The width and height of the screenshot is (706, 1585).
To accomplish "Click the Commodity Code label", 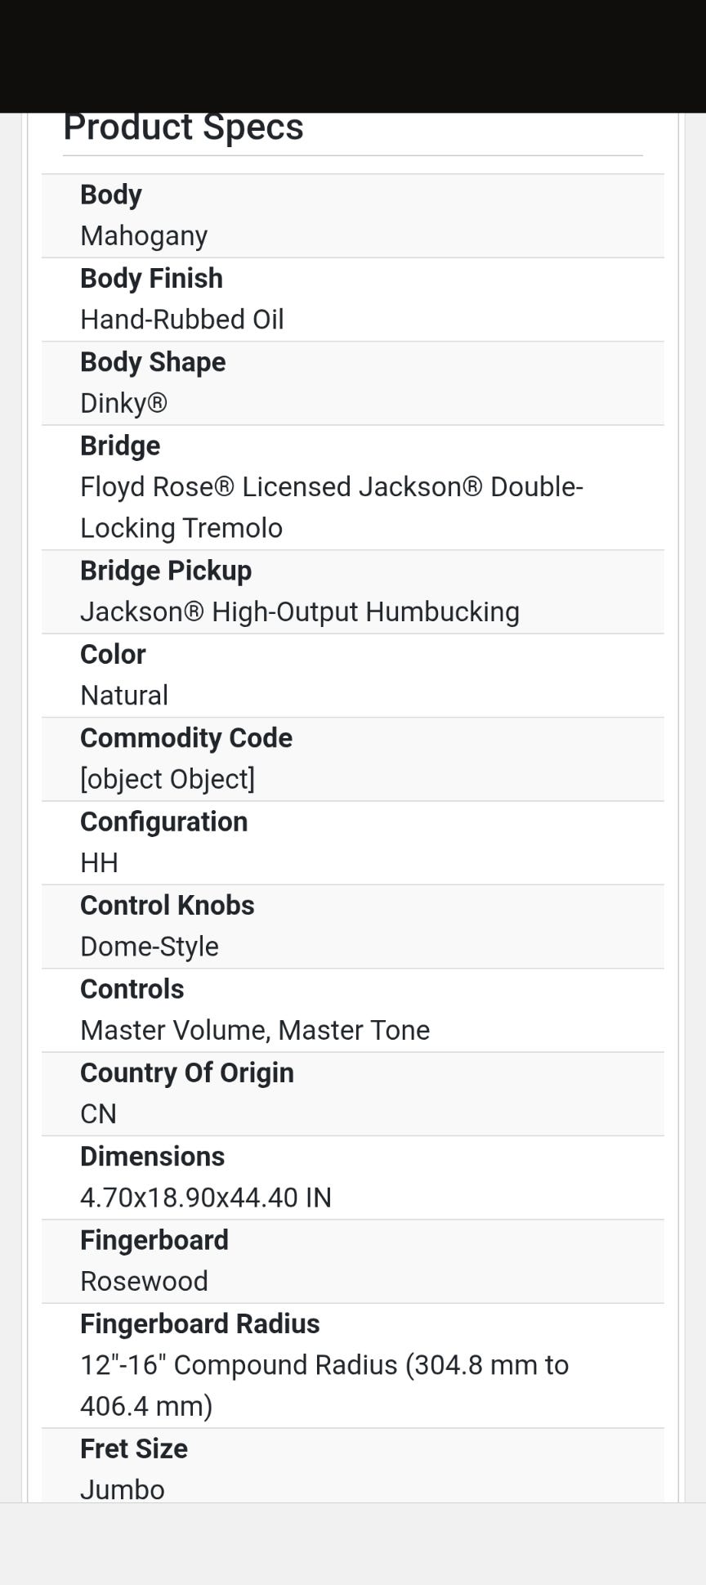I will coord(186,738).
